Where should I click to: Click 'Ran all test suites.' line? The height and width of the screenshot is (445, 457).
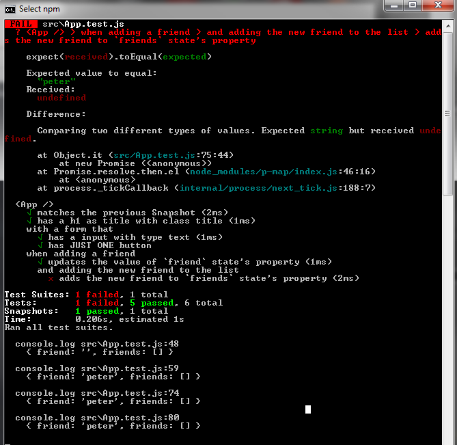click(x=59, y=327)
